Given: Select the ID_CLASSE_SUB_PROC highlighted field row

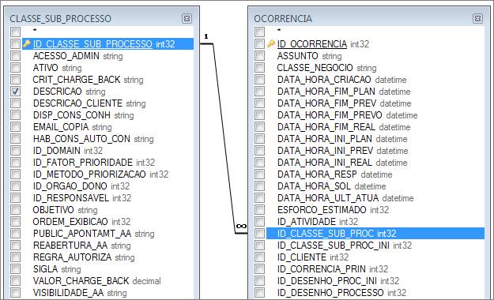Looking at the screenshot, I should [x=375, y=233].
